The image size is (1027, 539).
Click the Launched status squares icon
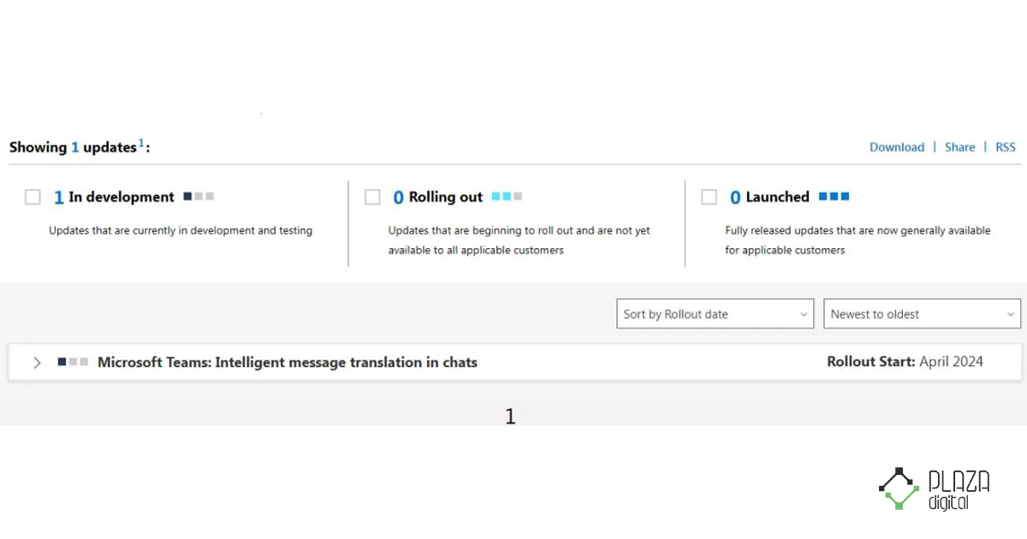click(834, 197)
